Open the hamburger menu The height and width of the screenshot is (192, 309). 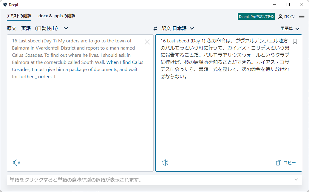(x=301, y=16)
